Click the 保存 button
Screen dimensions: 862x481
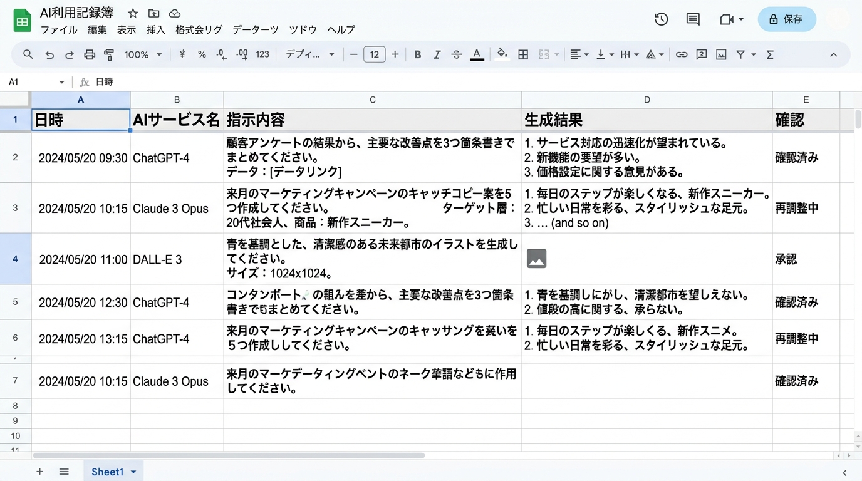[787, 19]
